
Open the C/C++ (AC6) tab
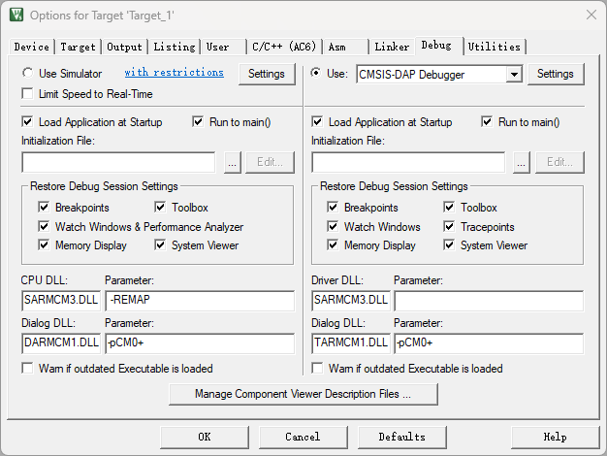[x=284, y=47]
